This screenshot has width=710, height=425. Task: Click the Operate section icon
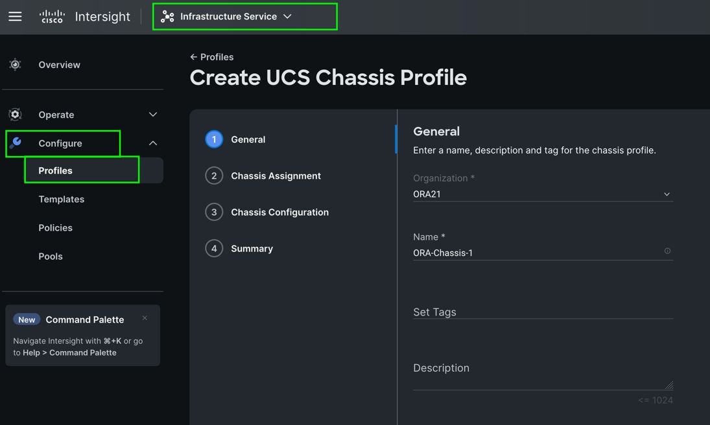(15, 115)
